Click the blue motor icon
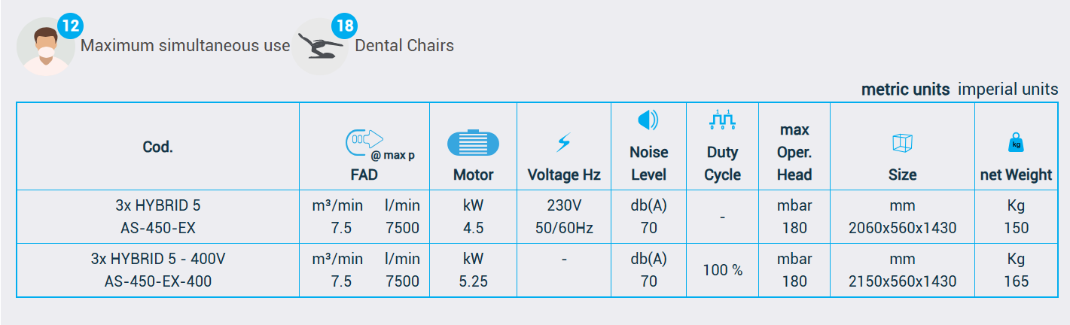 coord(473,143)
